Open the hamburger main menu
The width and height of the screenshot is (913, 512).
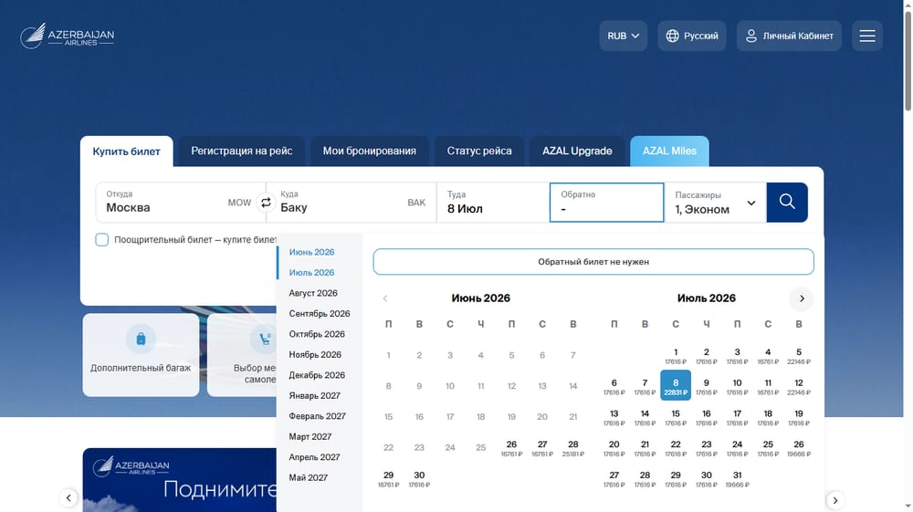coord(867,37)
